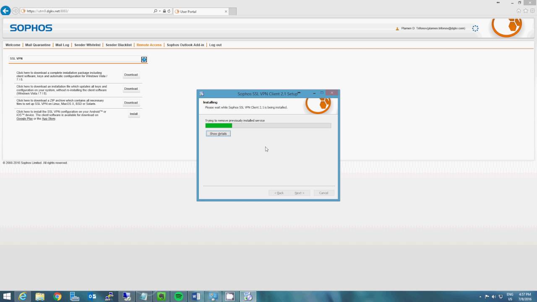Screen dimensions: 537x302
Task: Open the Favorites star icon
Action: (525, 11)
